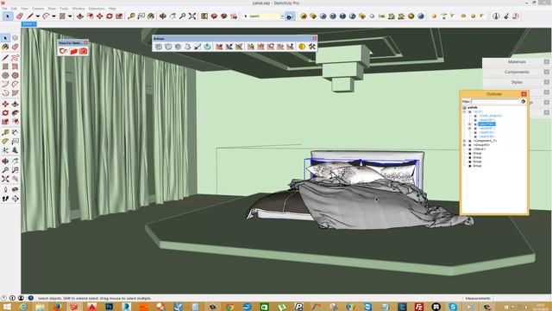Expand the Group#3 node in Outliner
552x311 pixels.
pos(464,145)
